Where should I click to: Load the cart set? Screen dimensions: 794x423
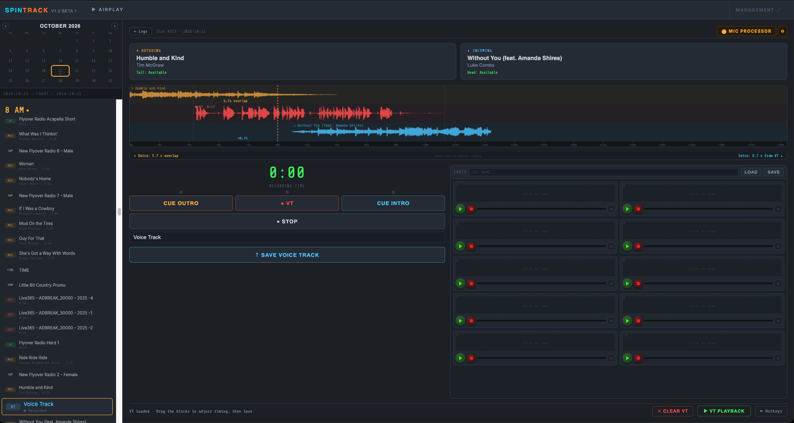(x=751, y=172)
